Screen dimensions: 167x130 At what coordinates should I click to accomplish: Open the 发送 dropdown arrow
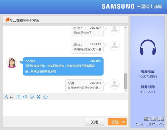click(x=124, y=122)
